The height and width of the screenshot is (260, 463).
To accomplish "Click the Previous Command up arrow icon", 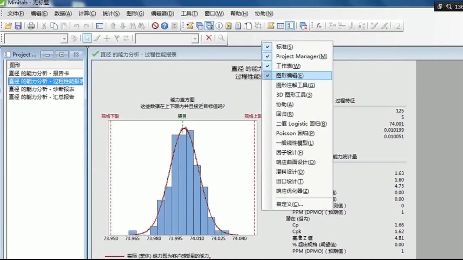I will (x=113, y=26).
